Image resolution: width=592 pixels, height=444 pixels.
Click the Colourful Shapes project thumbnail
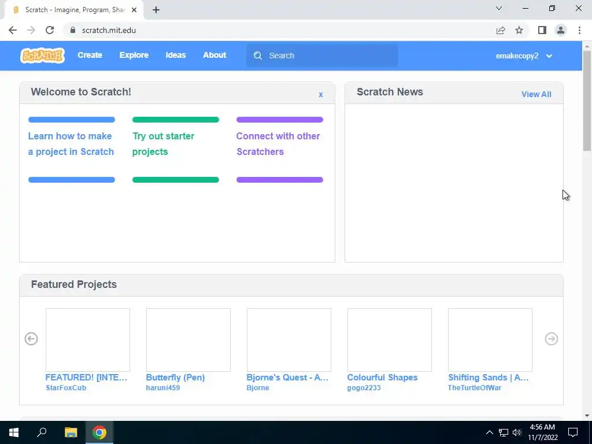click(x=390, y=340)
